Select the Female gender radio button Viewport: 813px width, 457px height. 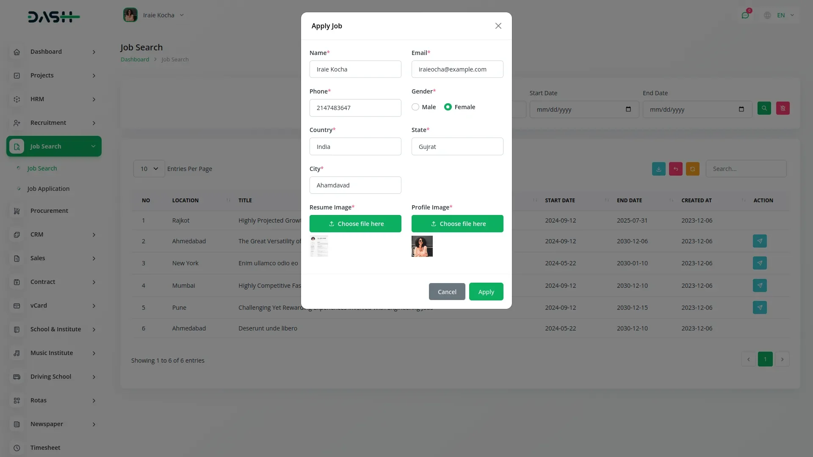point(448,107)
